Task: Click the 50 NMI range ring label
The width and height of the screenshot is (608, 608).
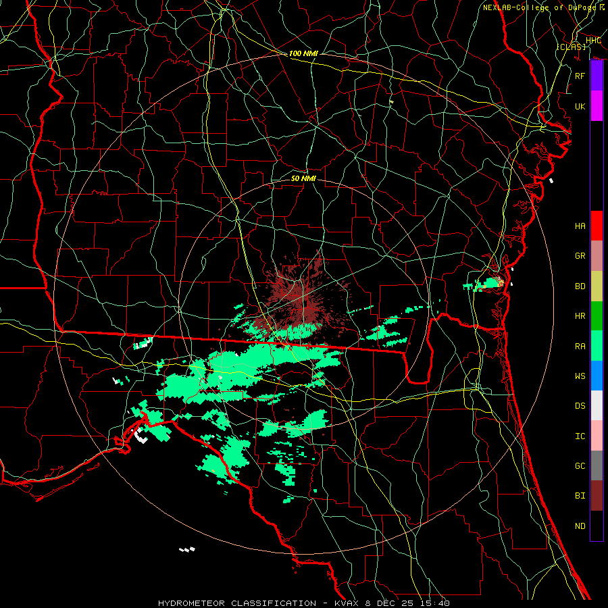Action: [303, 178]
